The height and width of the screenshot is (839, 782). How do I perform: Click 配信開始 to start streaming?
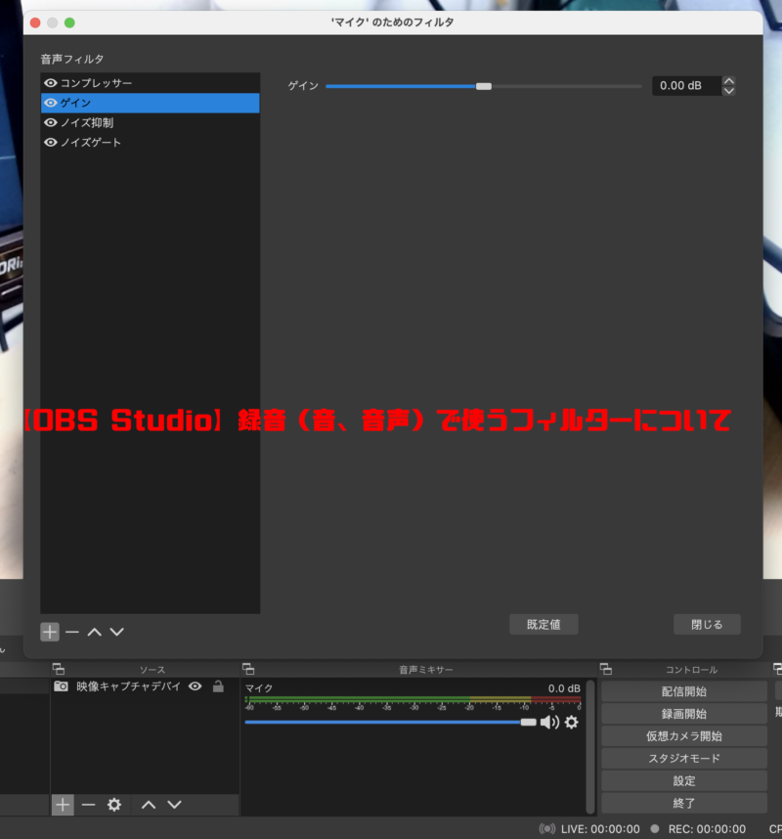point(684,691)
